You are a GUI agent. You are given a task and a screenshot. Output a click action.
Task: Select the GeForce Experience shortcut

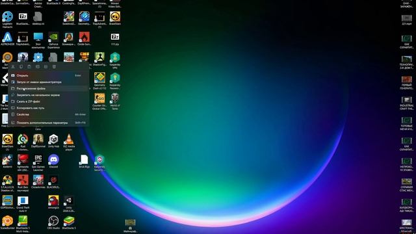53,40
